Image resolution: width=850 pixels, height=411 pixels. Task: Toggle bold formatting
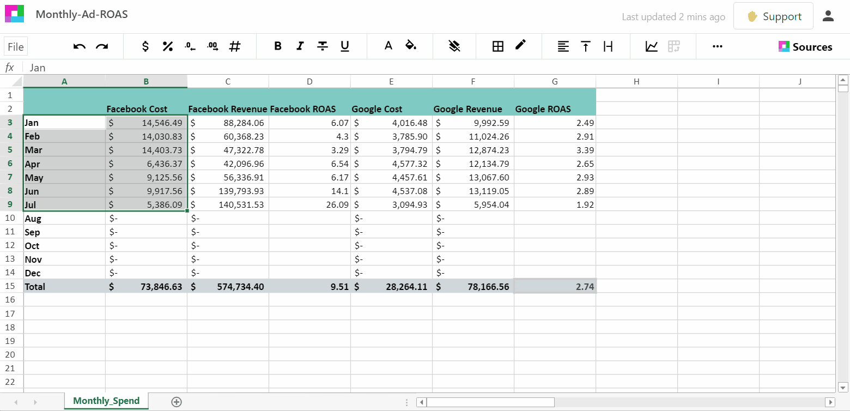pyautogui.click(x=278, y=46)
